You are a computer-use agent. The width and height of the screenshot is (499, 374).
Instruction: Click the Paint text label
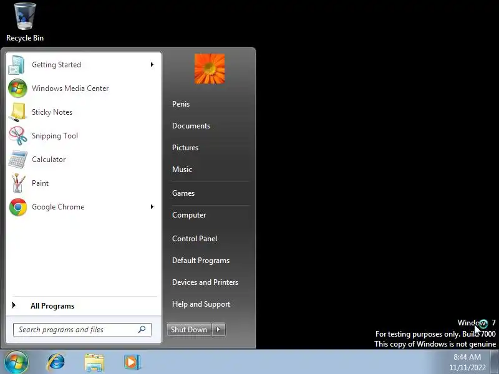coord(40,183)
